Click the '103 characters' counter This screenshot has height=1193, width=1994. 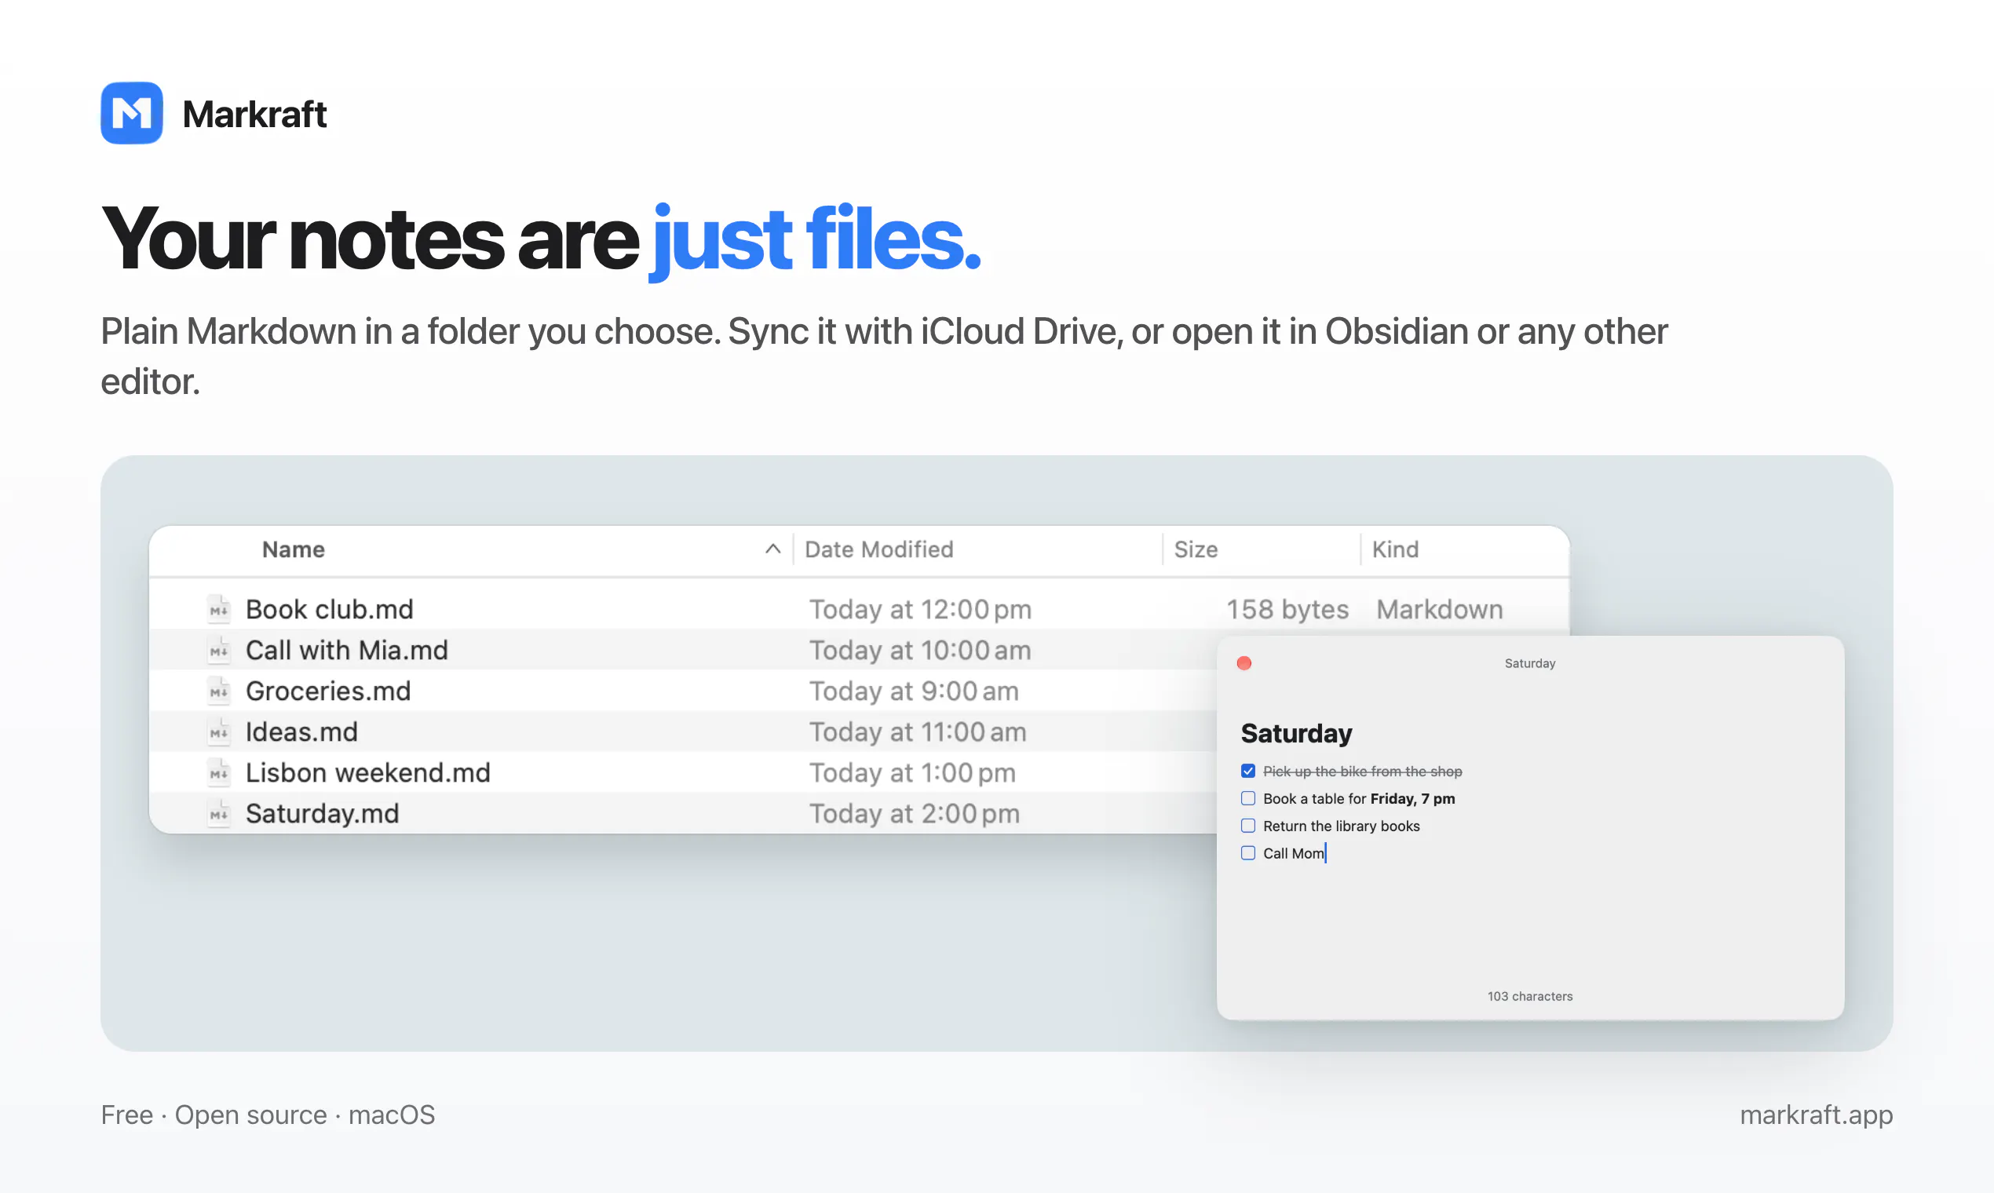pyautogui.click(x=1529, y=996)
